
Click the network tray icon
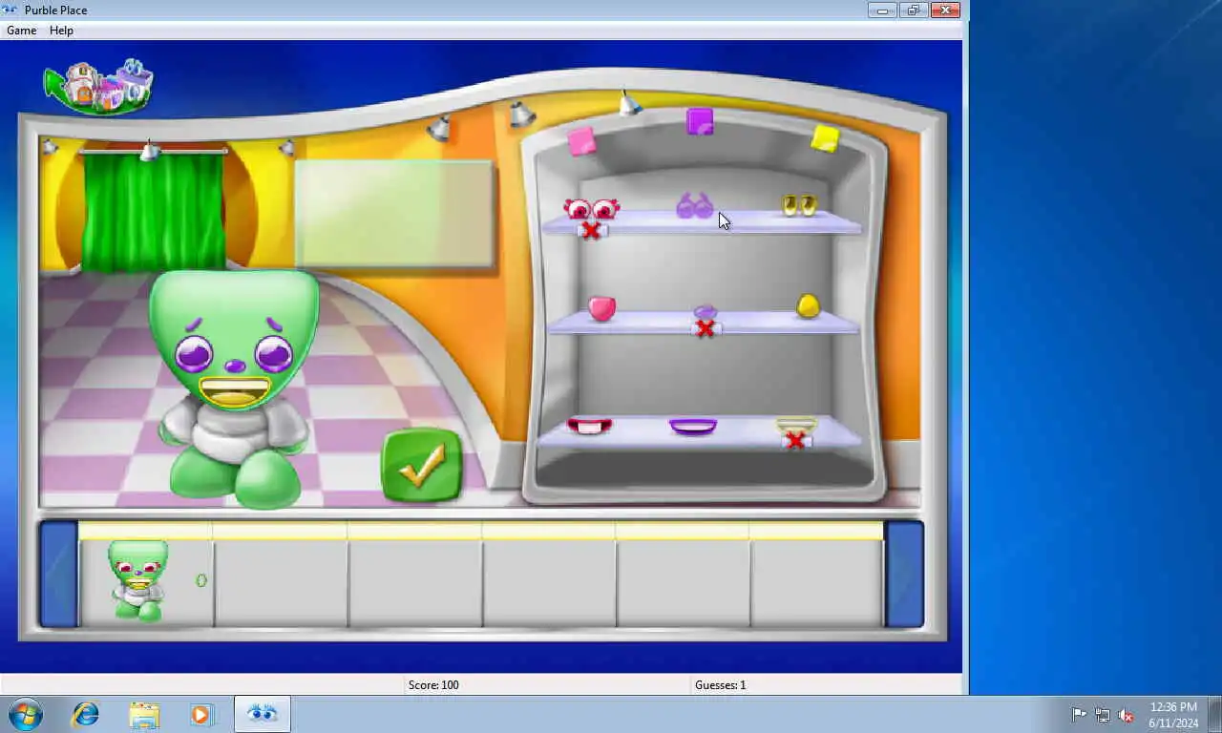coord(1103,715)
